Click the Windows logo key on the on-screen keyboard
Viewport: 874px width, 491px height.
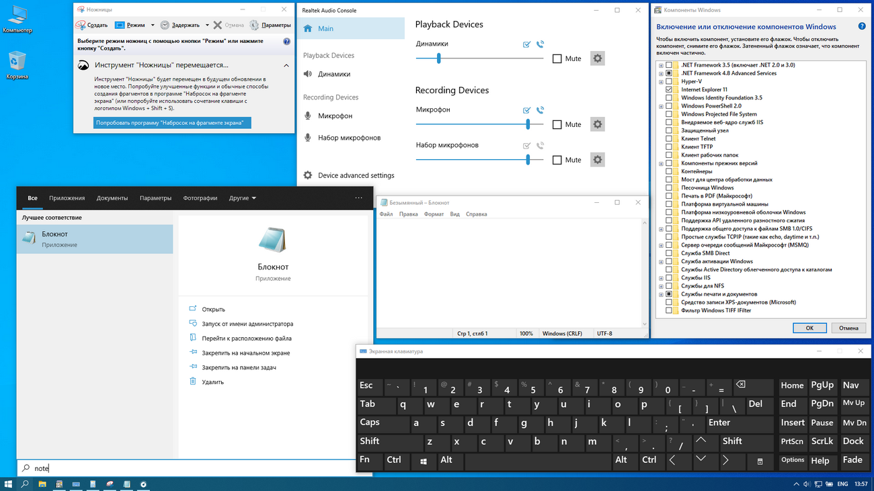tap(424, 461)
